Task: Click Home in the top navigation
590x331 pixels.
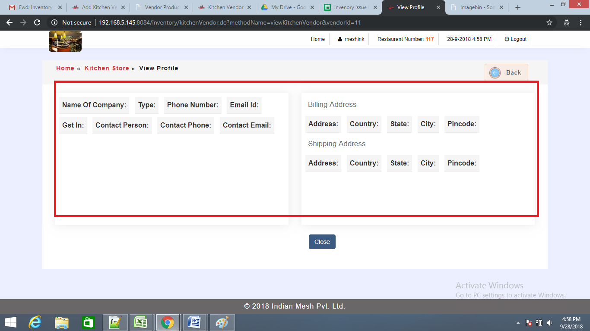Action: [317, 39]
